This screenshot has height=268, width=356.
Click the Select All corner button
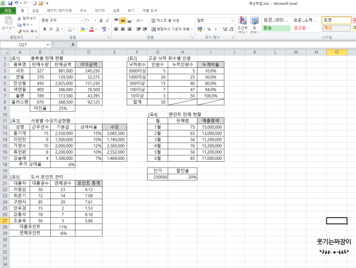[5, 52]
